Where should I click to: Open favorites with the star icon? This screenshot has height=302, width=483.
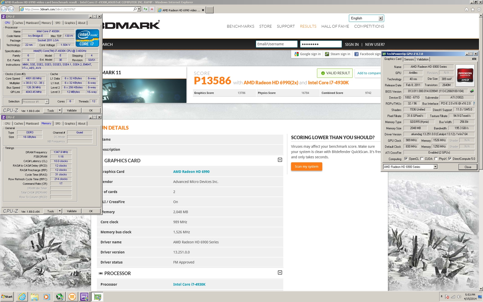click(x=473, y=10)
